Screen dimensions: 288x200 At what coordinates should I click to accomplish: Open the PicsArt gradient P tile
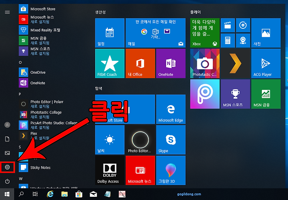coord(205,94)
